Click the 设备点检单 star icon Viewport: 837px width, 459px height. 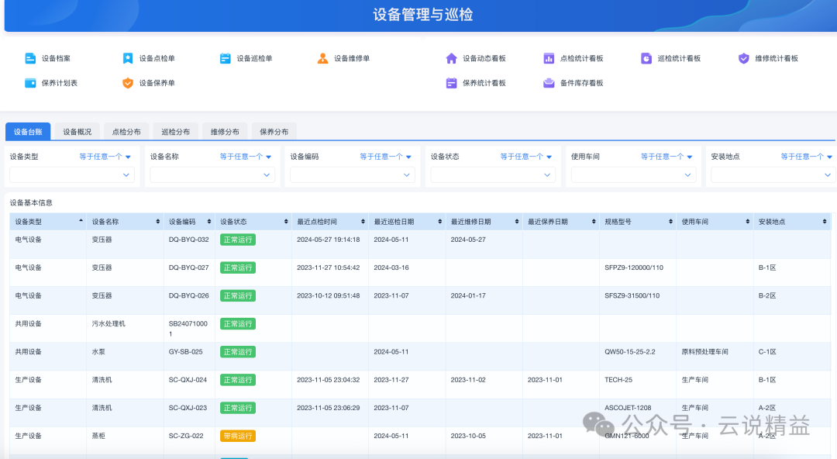[x=128, y=58]
